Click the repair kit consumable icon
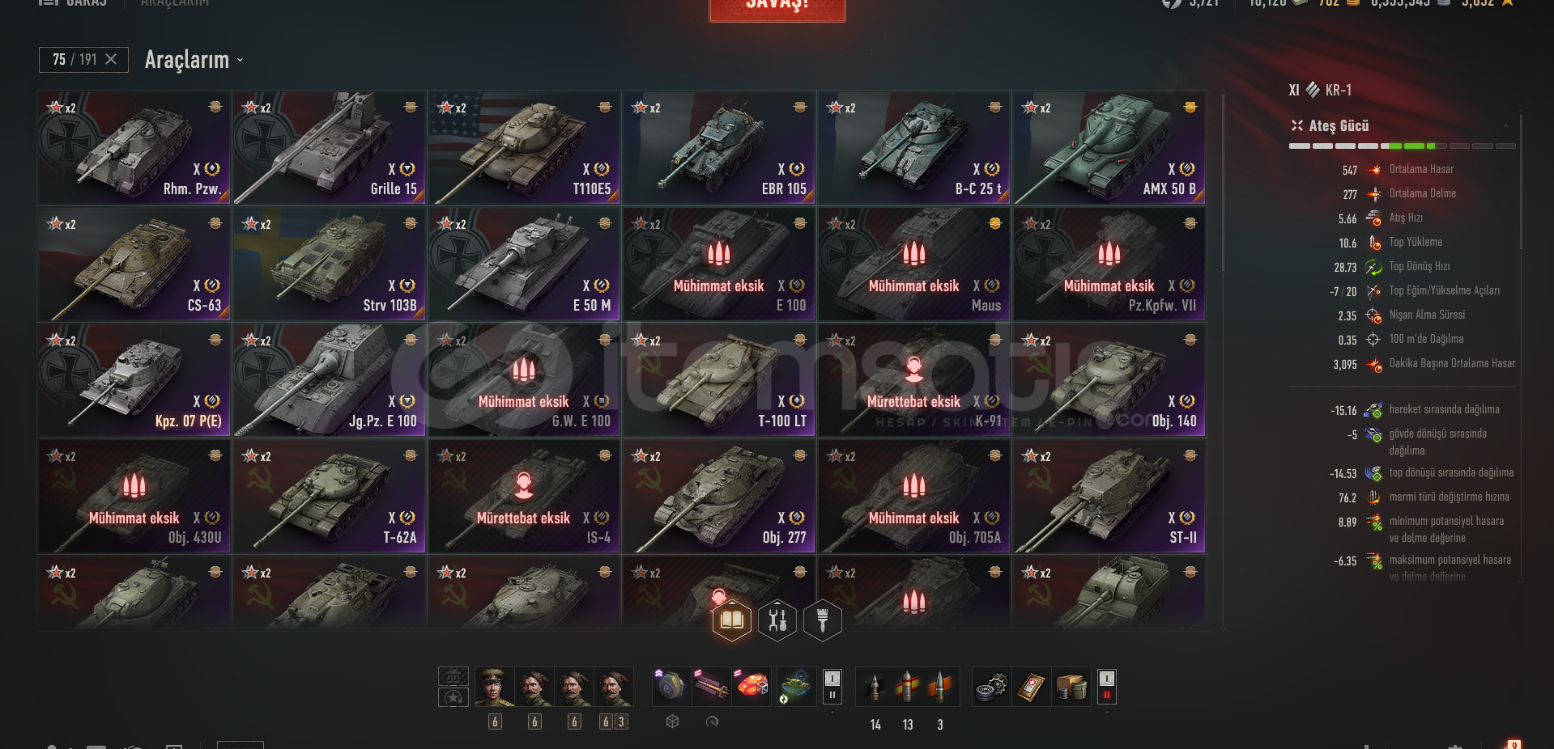 [x=991, y=688]
